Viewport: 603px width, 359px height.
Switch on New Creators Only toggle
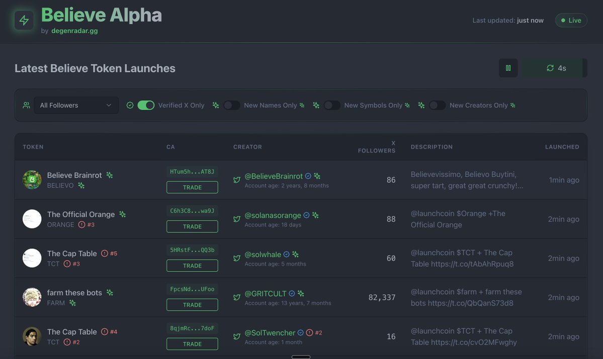coord(437,105)
